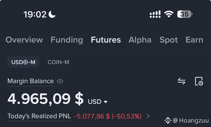Tap the Margin Balance label

click(31, 81)
